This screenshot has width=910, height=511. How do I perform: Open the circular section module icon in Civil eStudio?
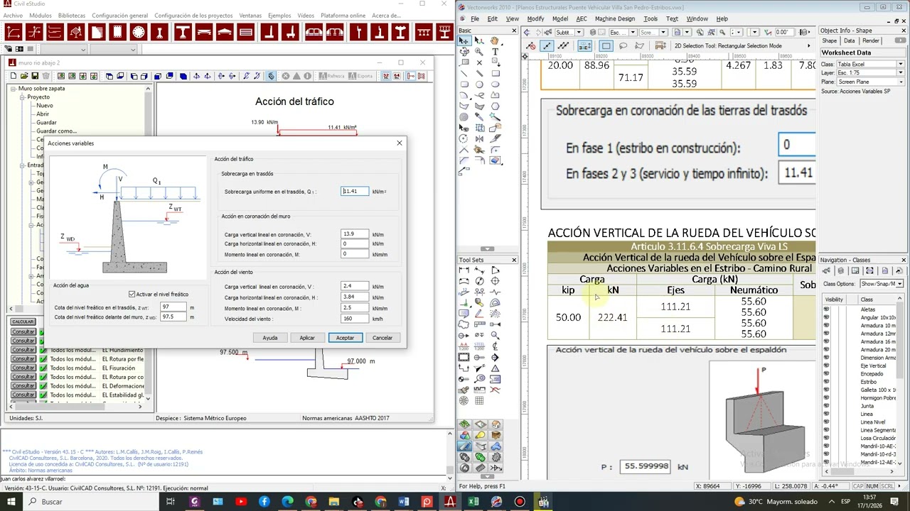click(x=139, y=32)
